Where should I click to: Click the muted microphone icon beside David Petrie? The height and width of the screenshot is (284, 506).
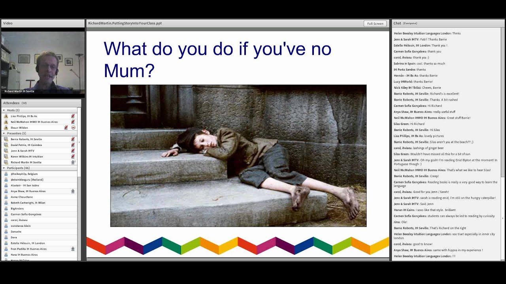73,145
